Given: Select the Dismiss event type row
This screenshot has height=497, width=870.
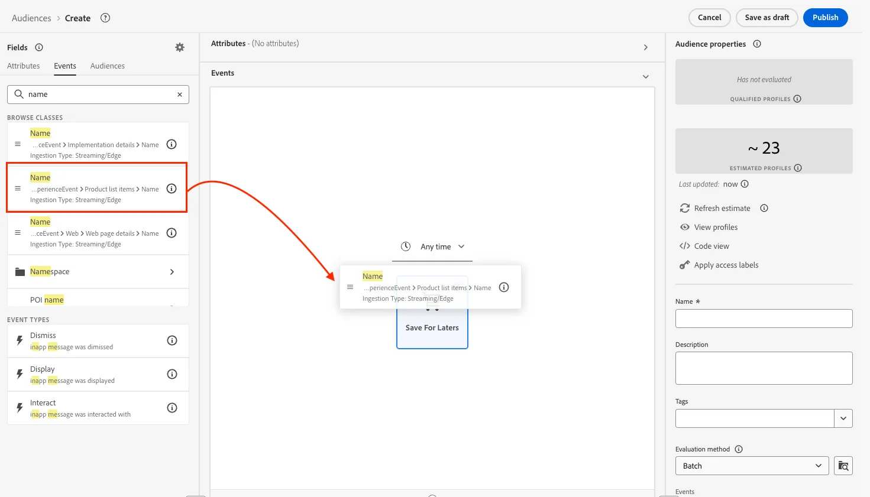Looking at the screenshot, I should click(x=98, y=341).
